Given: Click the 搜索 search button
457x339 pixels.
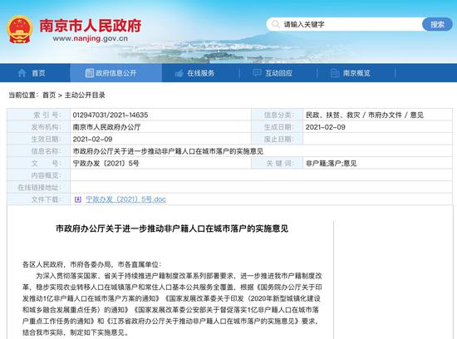Looking at the screenshot, I should tap(437, 24).
